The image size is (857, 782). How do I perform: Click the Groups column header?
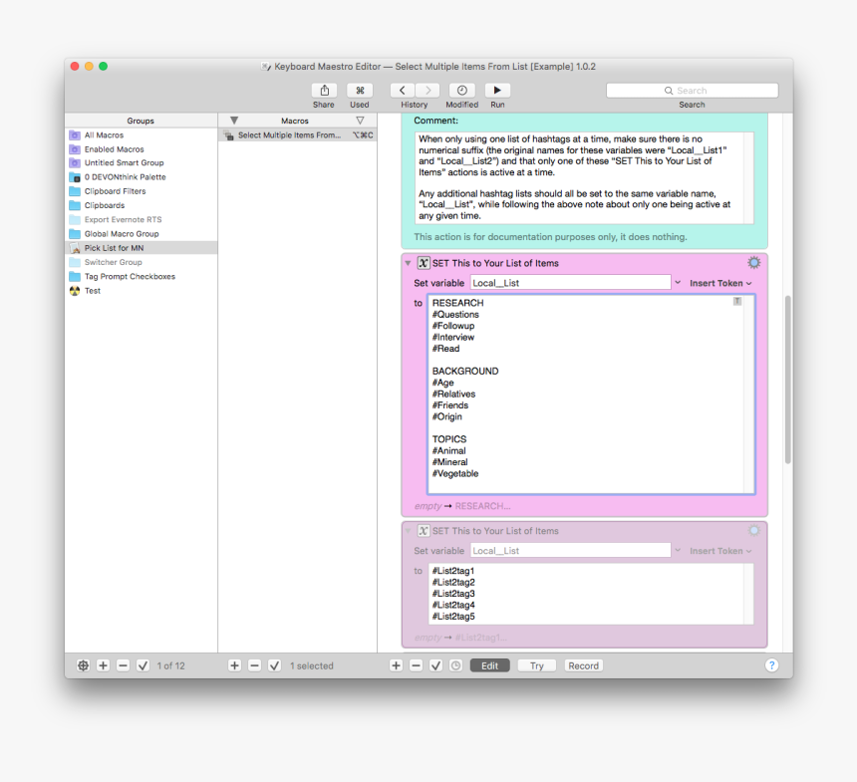coord(141,121)
